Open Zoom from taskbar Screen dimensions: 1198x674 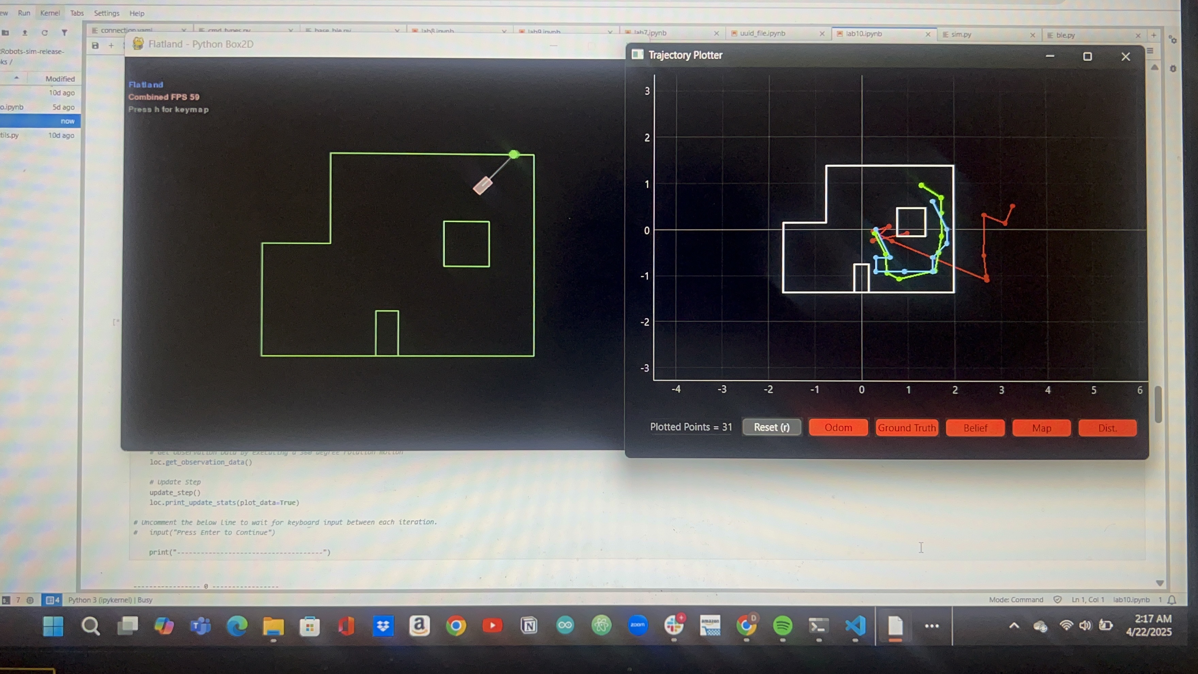point(637,625)
